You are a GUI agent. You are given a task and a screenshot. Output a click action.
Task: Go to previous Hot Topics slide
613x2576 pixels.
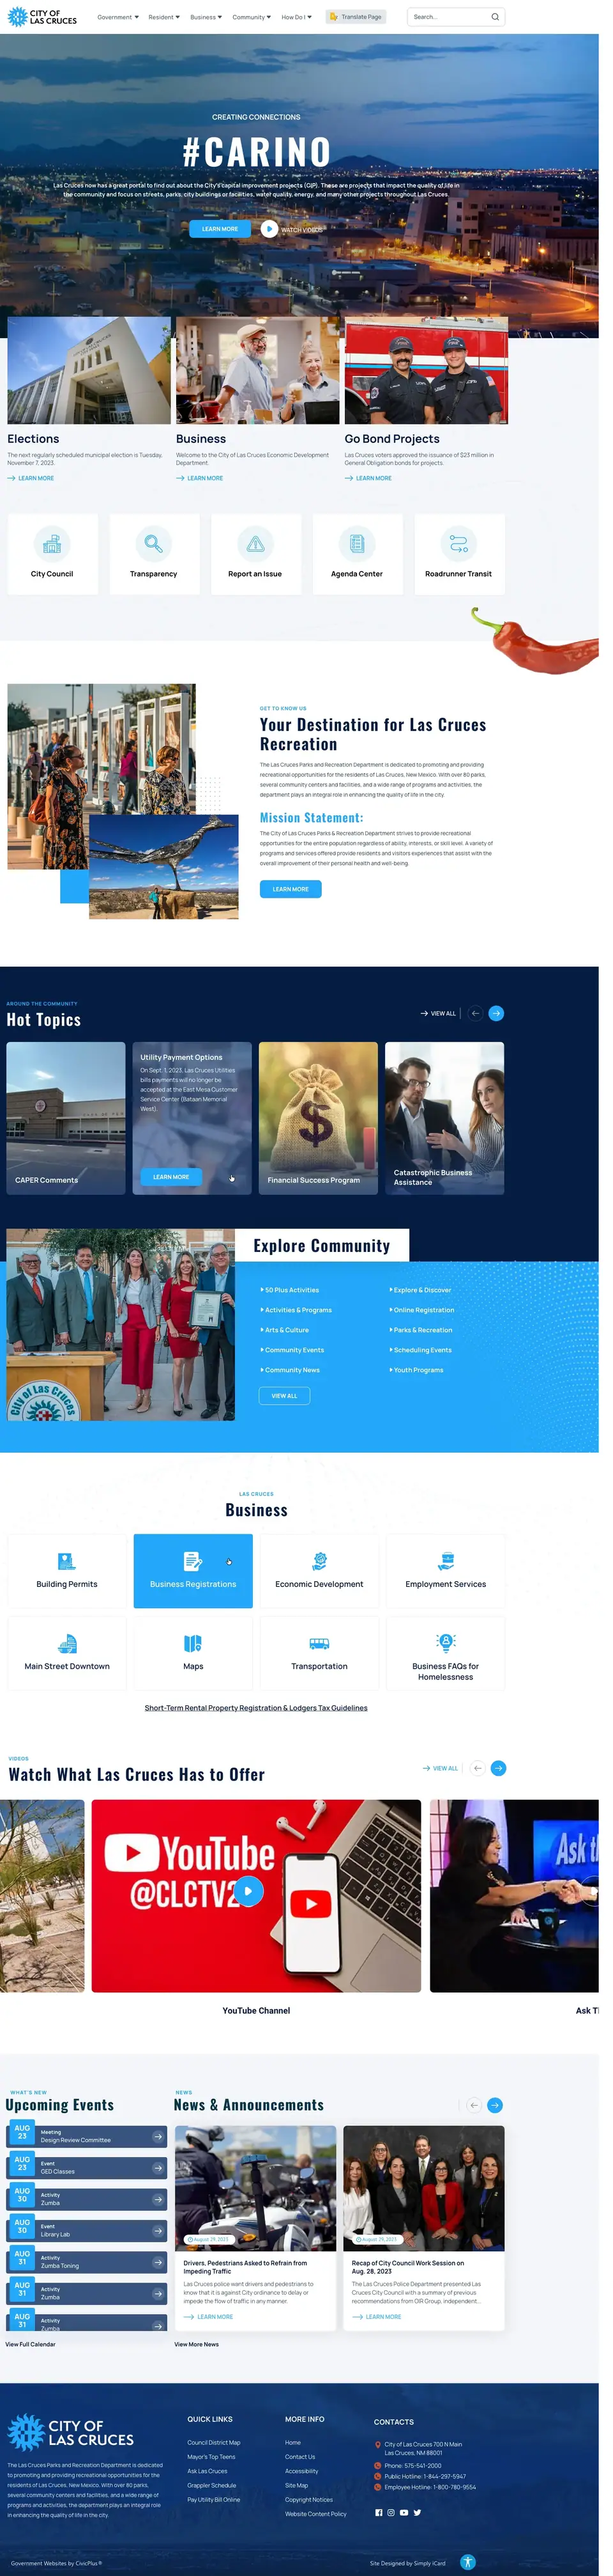475,1013
